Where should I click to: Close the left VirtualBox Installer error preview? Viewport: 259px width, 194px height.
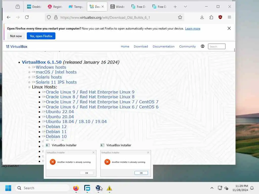pyautogui.click(x=93, y=152)
